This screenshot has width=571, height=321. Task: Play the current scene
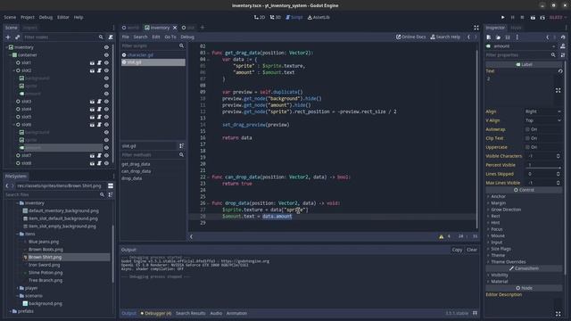533,18
